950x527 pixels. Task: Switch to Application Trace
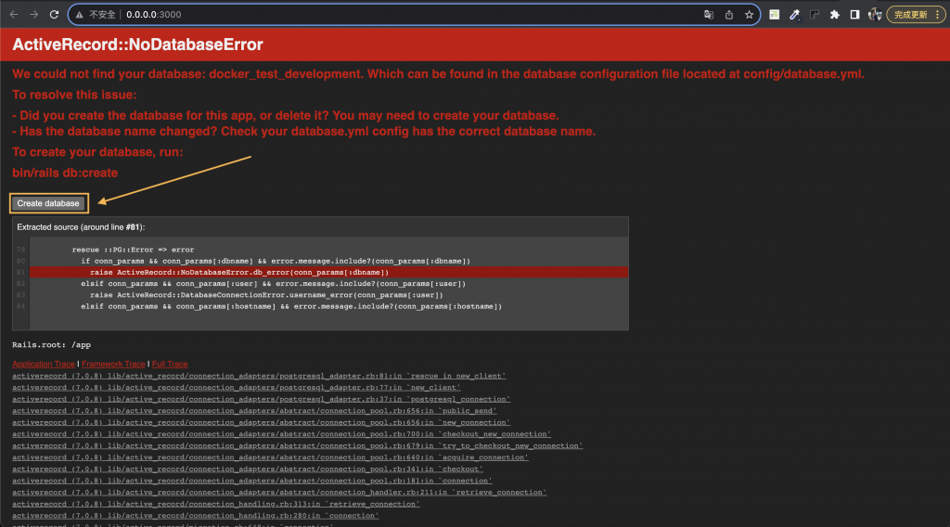click(x=44, y=364)
